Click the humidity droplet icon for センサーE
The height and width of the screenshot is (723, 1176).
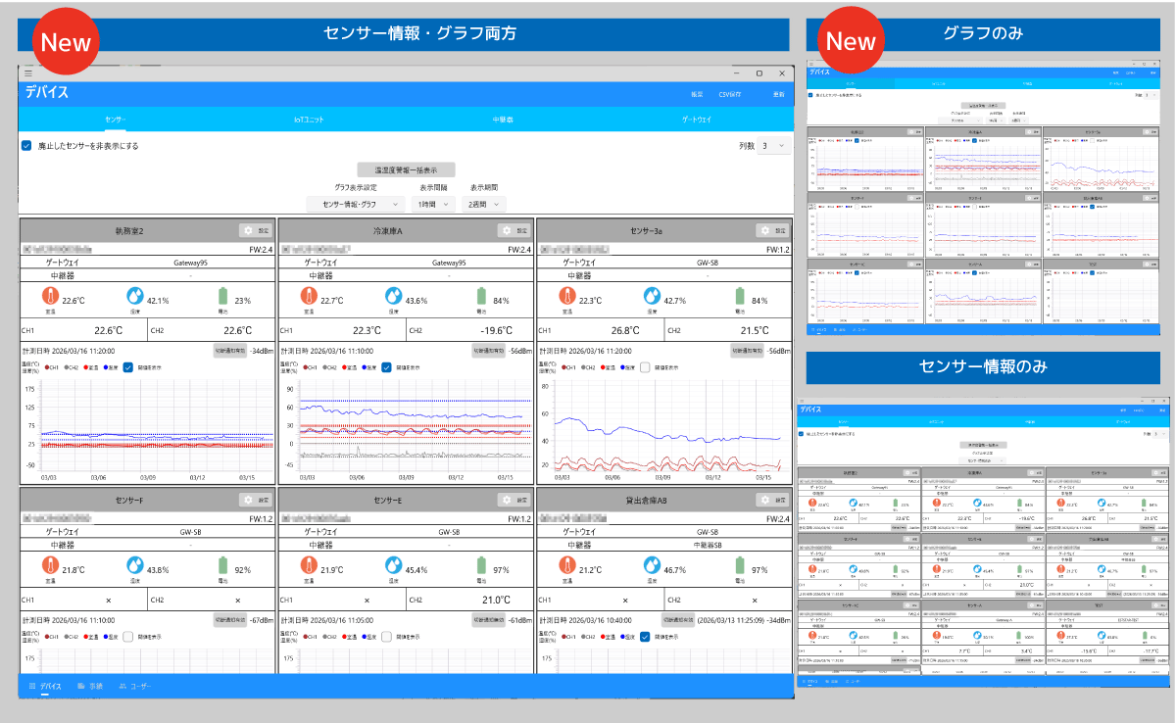(392, 565)
